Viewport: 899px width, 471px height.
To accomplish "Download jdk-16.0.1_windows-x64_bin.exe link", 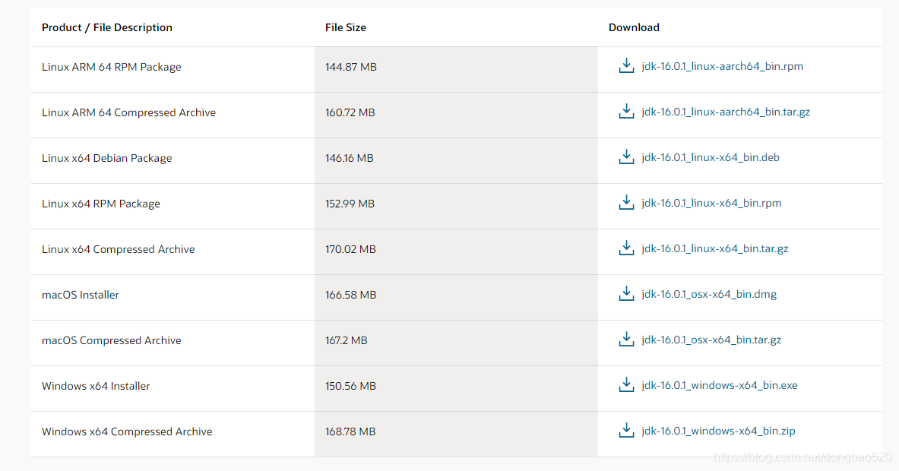I will pos(720,385).
